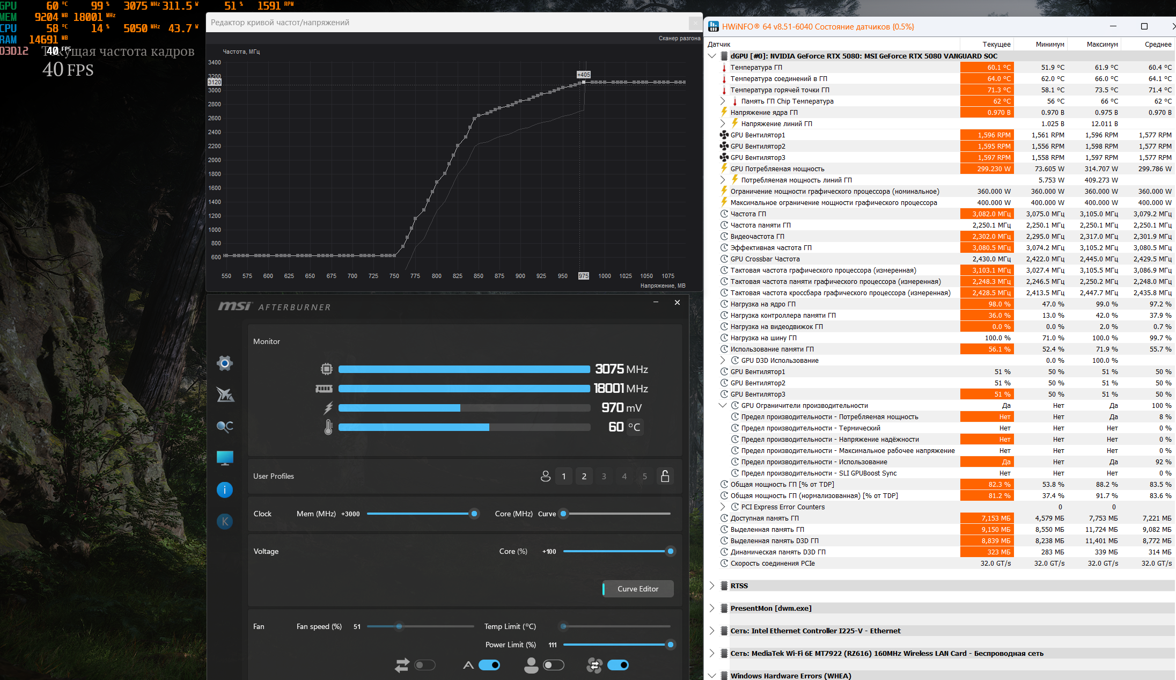Expand the Intel Ethernet Controller I225-V group
The image size is (1176, 680).
tap(712, 631)
